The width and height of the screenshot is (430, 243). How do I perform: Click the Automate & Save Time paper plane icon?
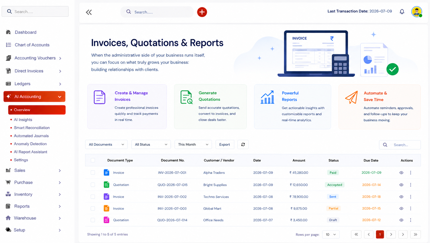click(x=352, y=97)
